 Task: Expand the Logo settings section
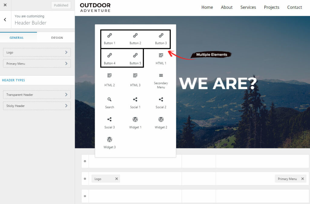click(37, 52)
